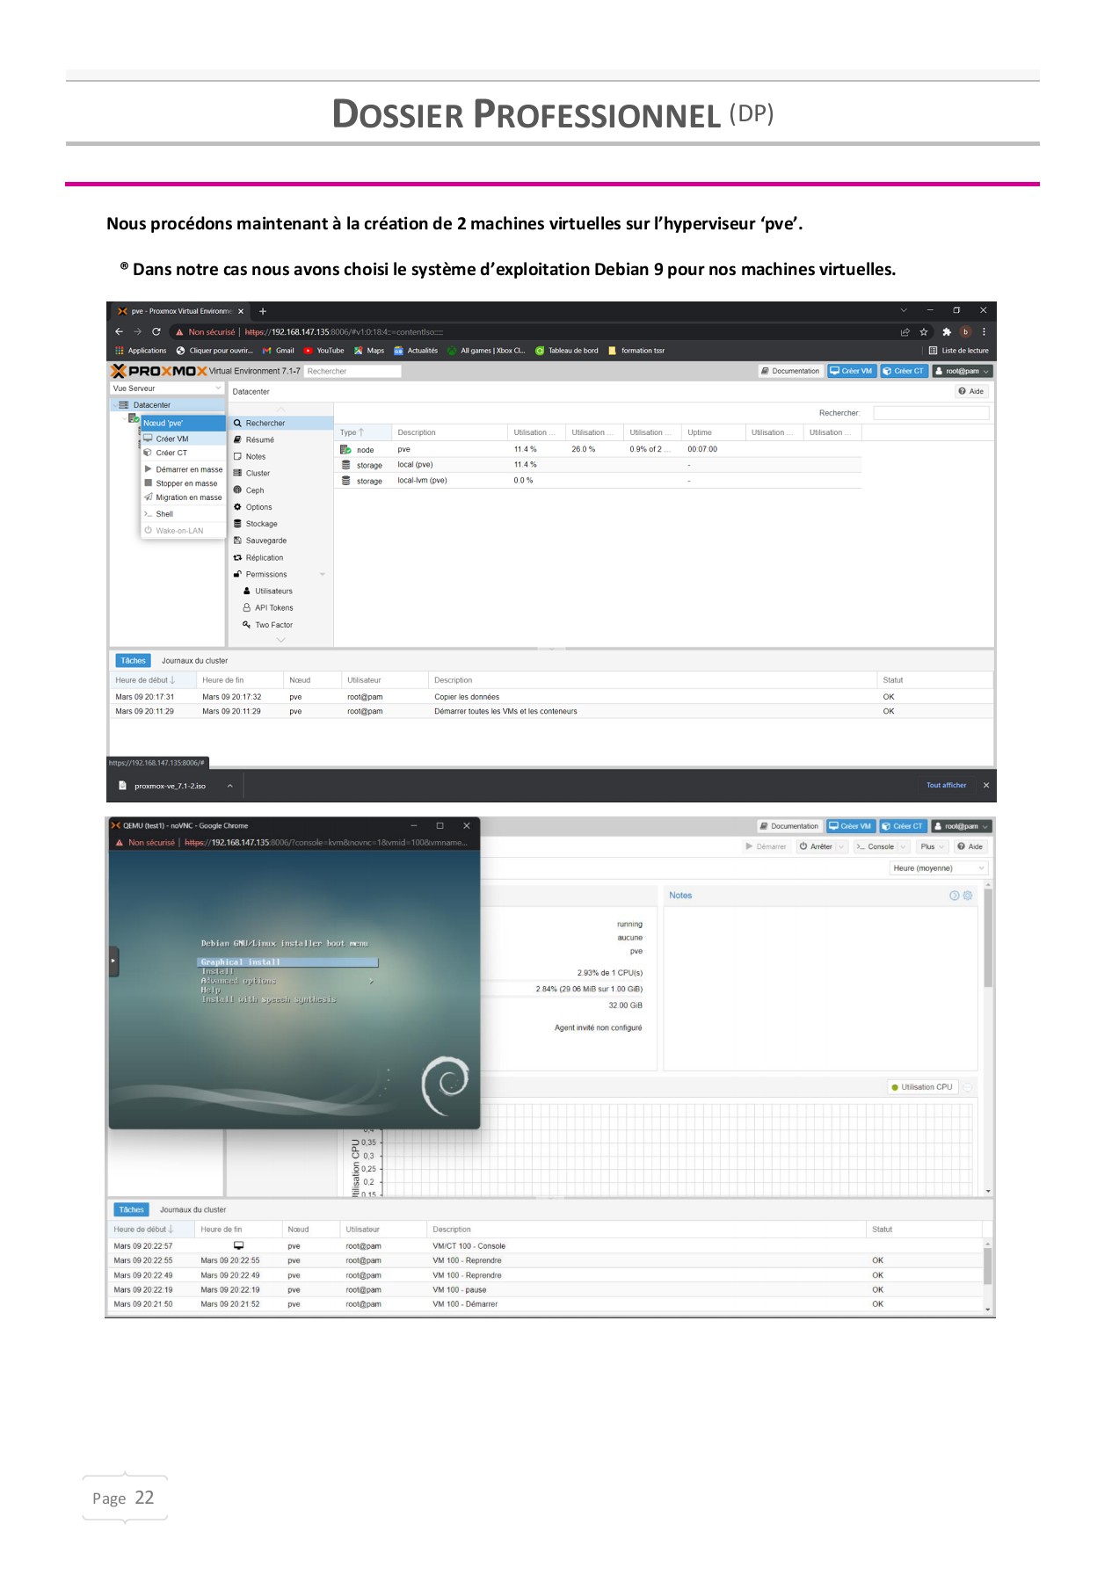1119x1582 pixels.
Task: Toggle the Utilisation CPU chart legend
Action: [921, 1087]
